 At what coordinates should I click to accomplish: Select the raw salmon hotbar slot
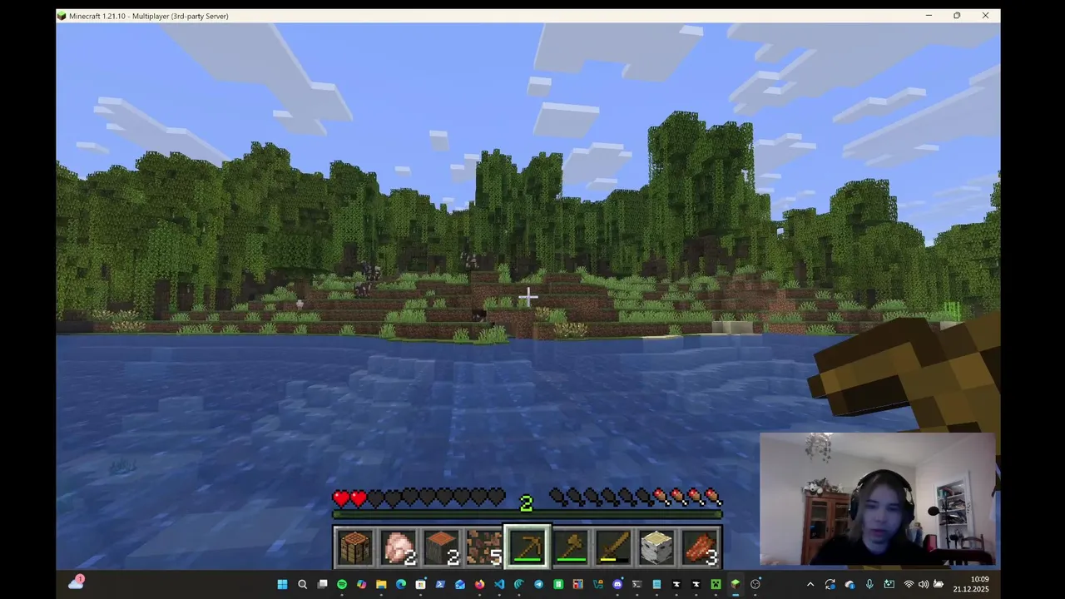[701, 548]
